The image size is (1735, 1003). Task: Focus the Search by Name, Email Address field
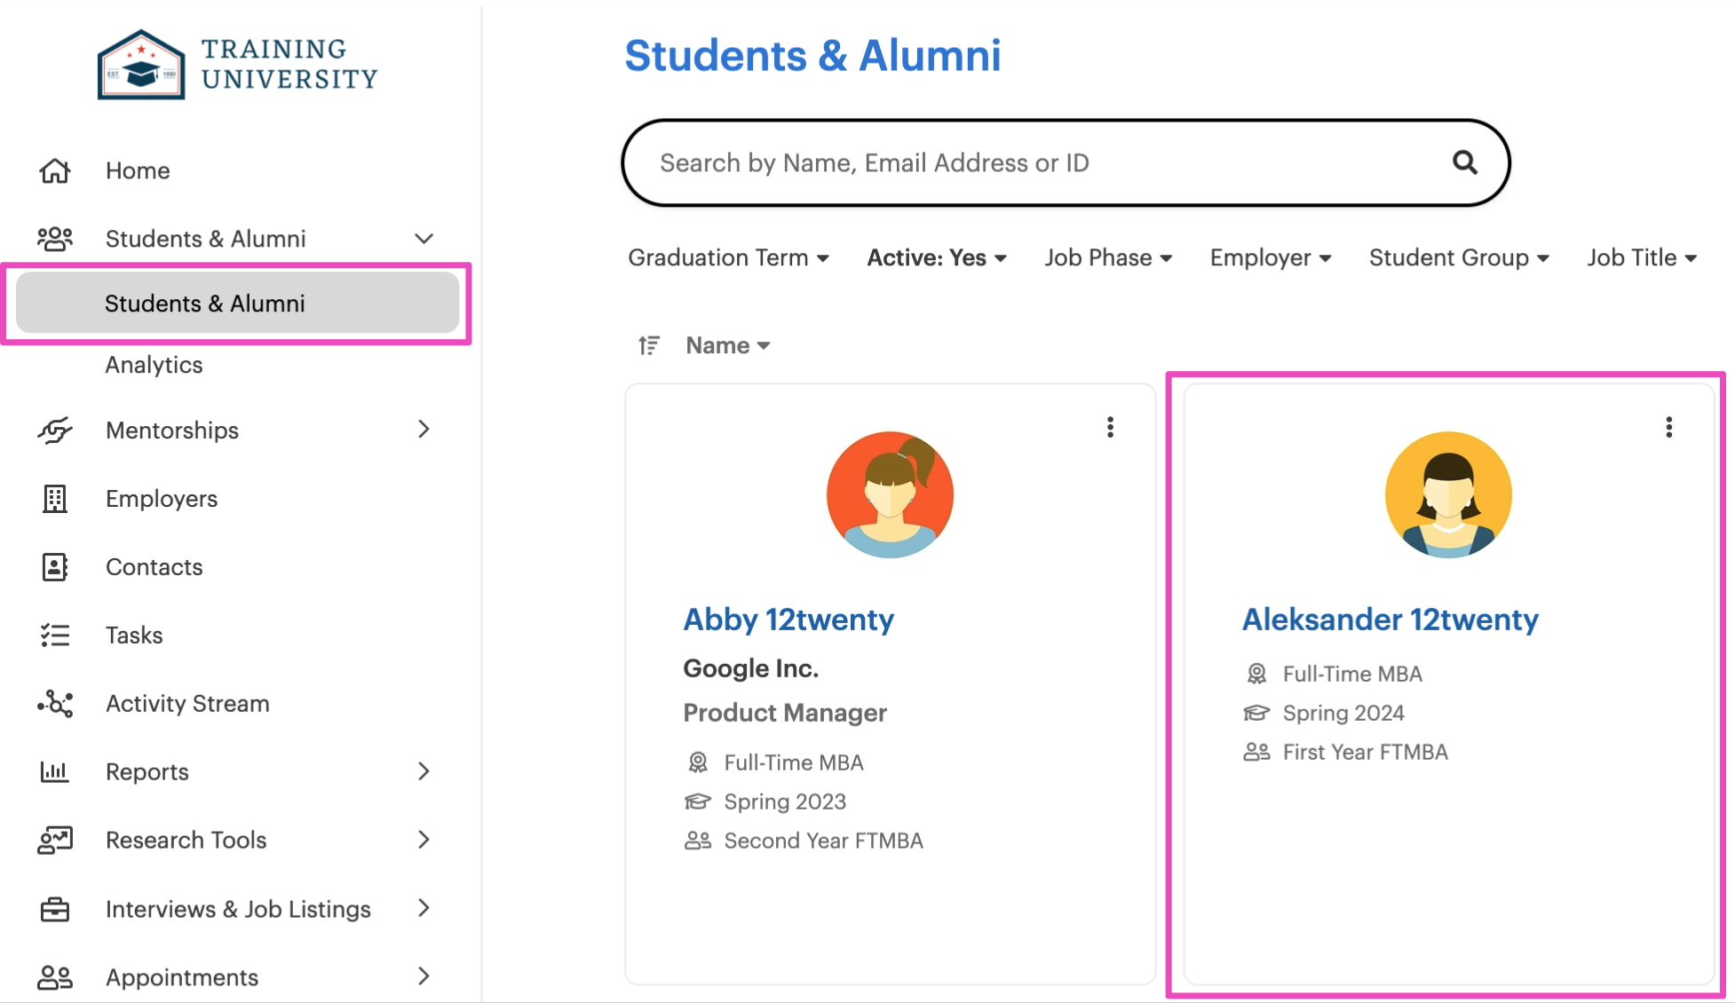[x=1066, y=162]
